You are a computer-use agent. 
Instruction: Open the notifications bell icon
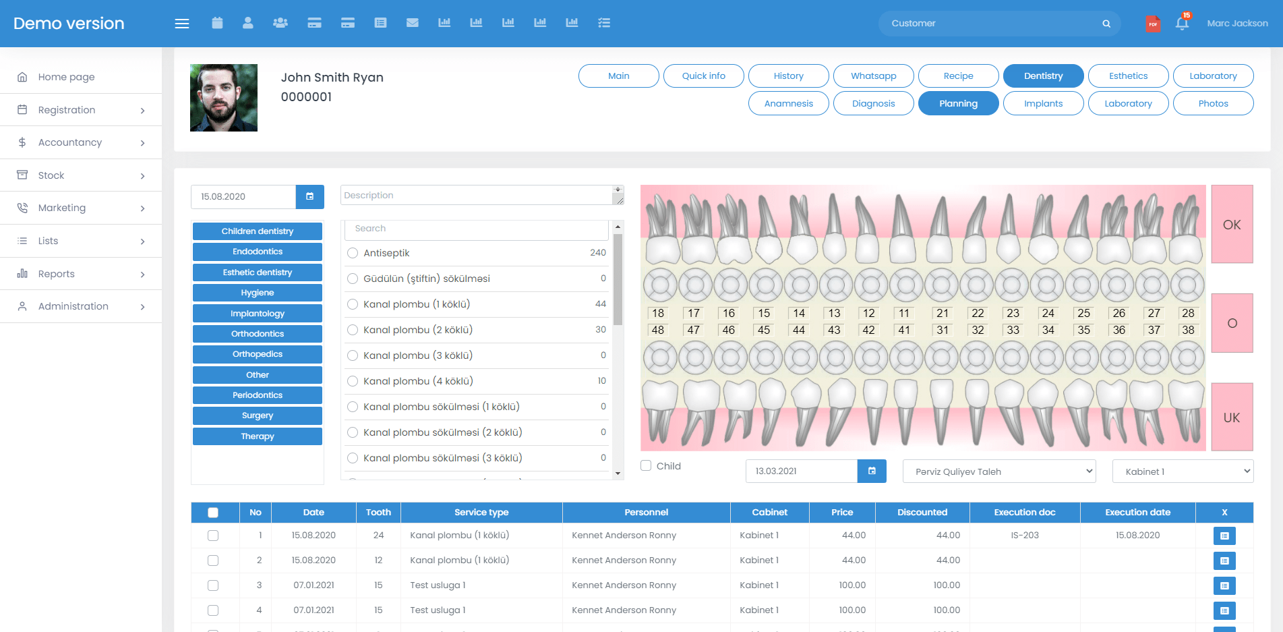tap(1182, 24)
